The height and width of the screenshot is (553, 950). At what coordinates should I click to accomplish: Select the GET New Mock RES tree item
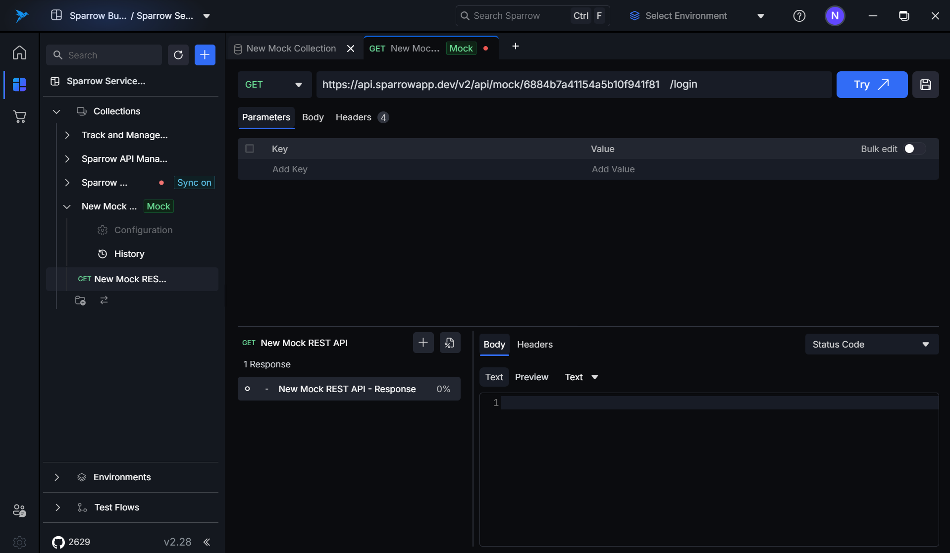point(132,279)
